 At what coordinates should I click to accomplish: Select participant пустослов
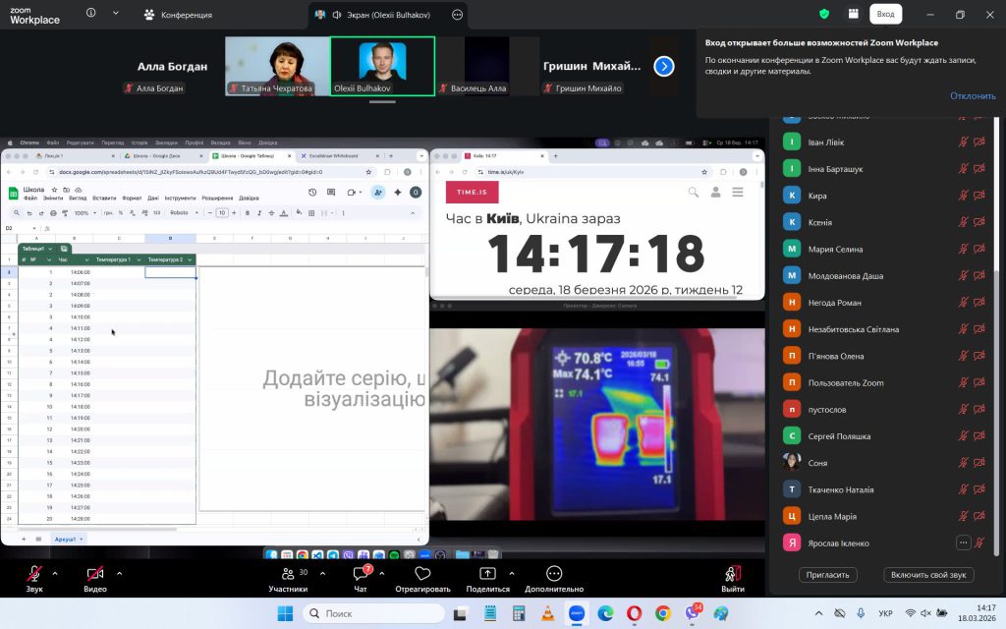click(x=884, y=410)
